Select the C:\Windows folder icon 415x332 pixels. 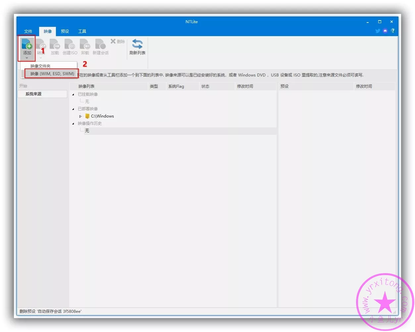[x=87, y=116]
